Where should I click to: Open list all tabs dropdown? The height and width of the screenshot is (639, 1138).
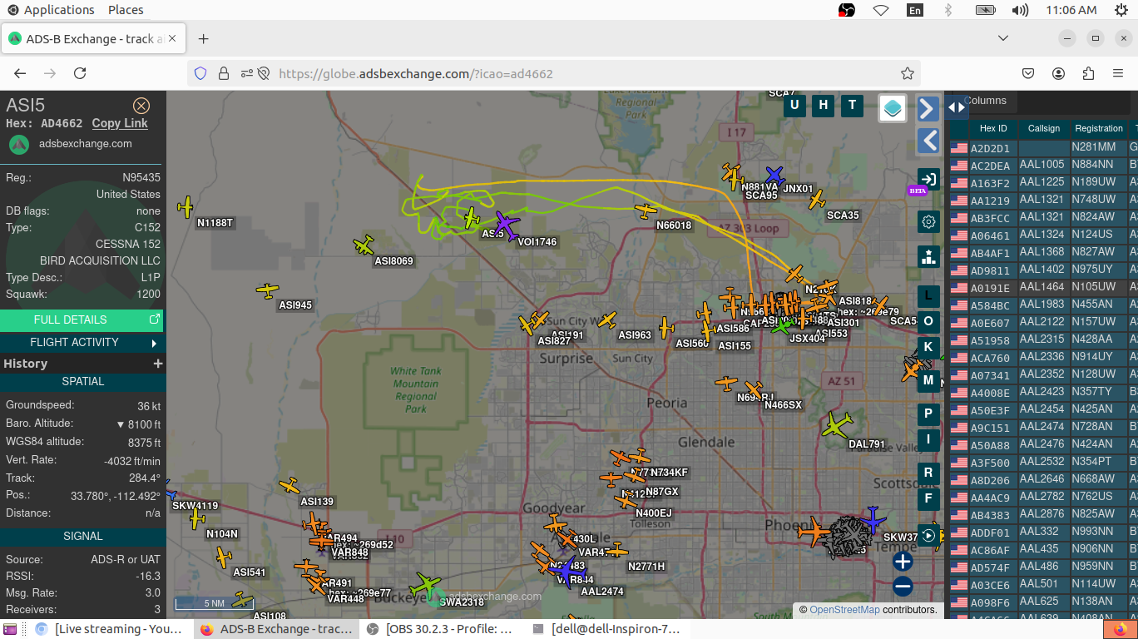point(1003,39)
